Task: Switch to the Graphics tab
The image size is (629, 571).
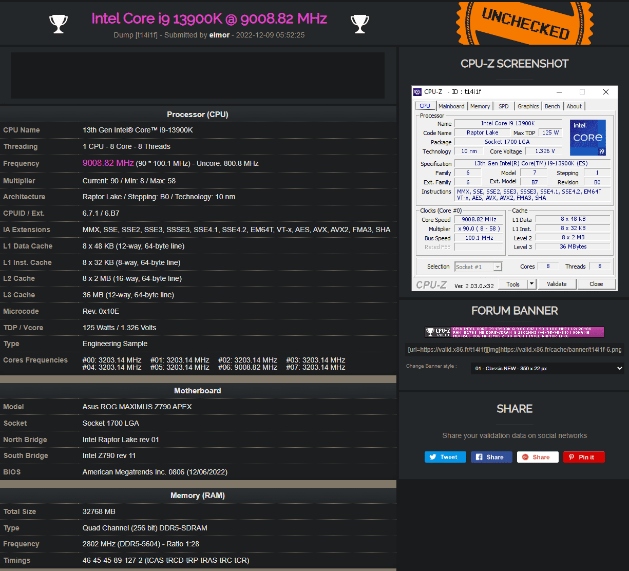Action: click(x=528, y=106)
